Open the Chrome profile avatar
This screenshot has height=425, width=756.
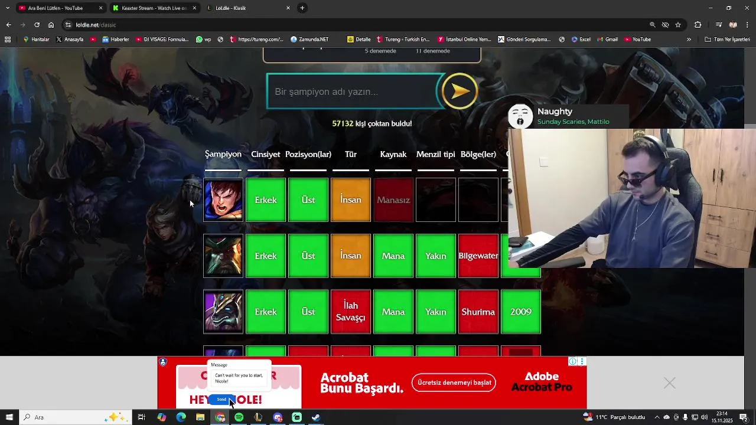pos(733,25)
